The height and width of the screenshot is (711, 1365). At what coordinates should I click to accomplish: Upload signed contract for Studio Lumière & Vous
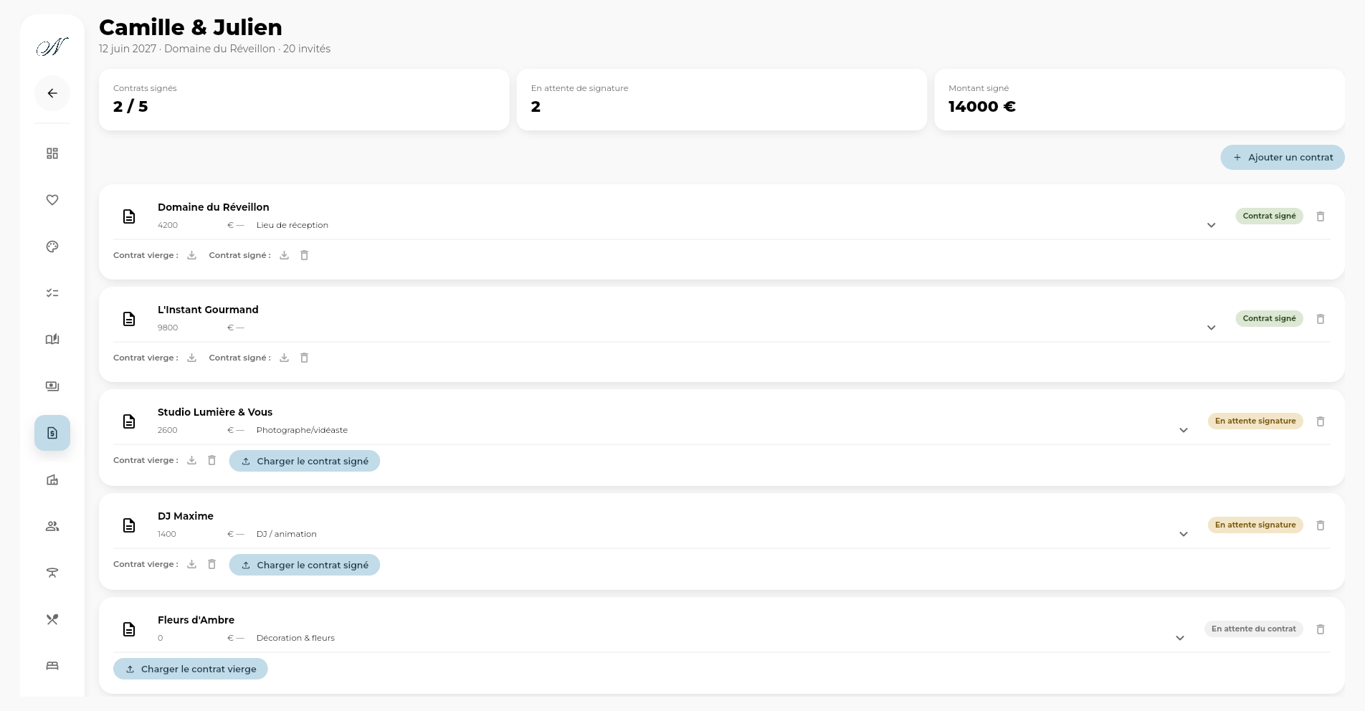point(305,461)
